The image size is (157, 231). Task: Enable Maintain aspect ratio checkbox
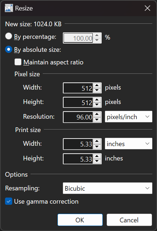tap(18, 62)
